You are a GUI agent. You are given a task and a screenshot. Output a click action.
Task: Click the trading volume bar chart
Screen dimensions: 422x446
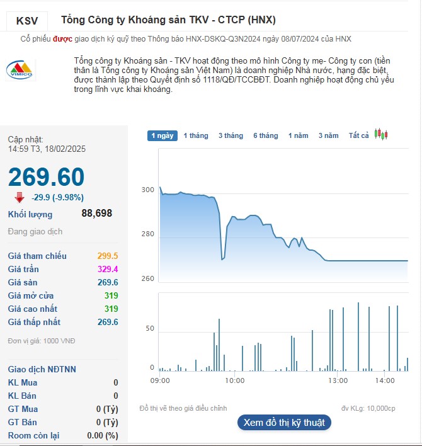tap(283, 340)
